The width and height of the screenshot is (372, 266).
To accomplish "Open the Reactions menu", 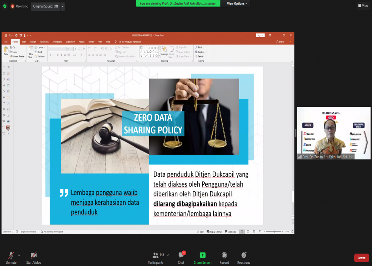I will pos(243,255).
